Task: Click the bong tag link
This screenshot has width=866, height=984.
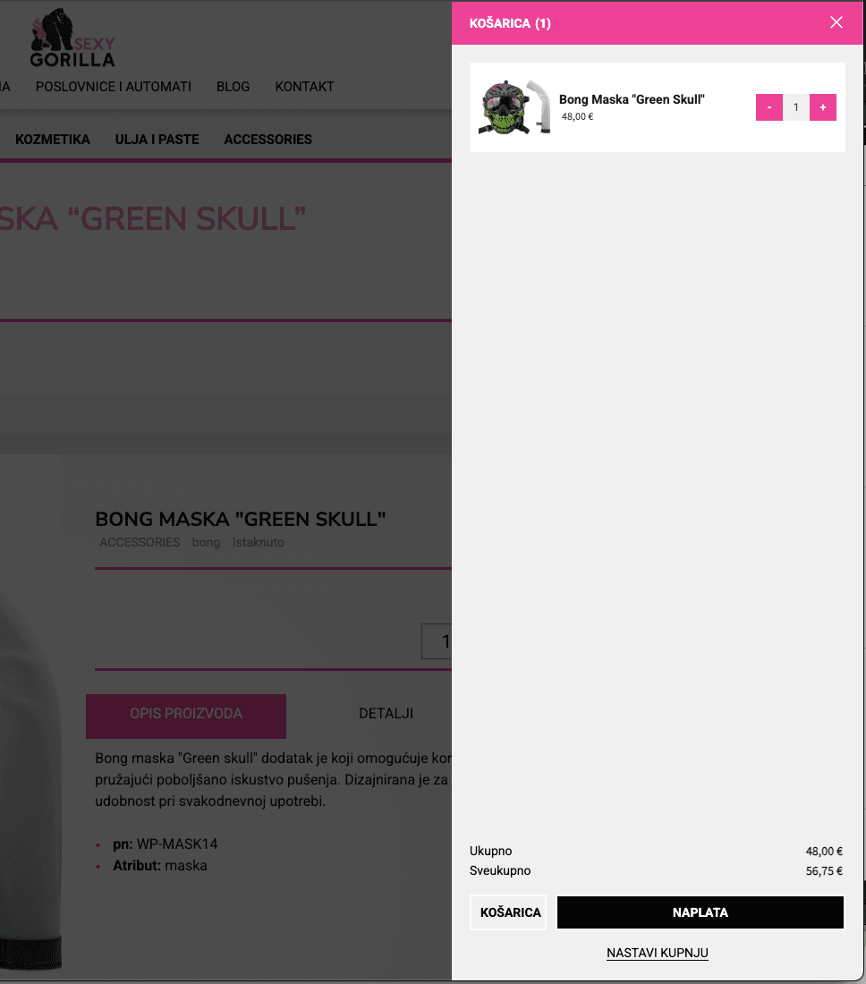Action: [x=206, y=542]
